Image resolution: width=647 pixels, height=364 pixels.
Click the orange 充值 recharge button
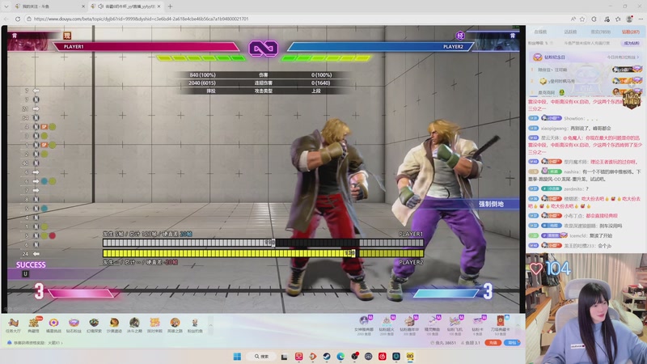493,343
